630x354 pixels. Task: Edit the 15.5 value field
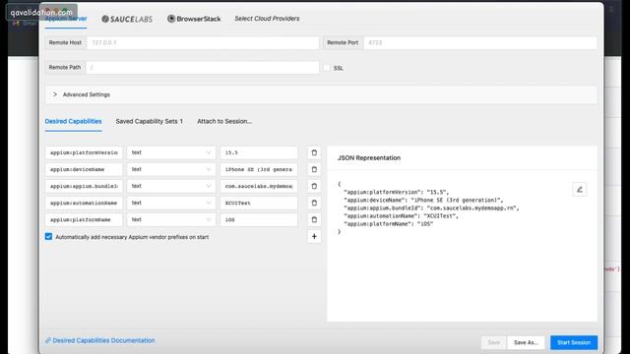259,152
